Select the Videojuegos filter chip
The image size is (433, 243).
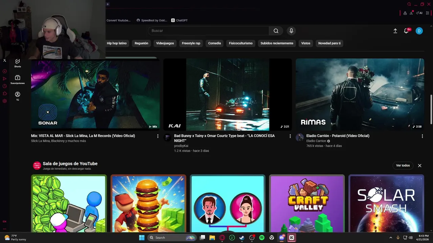point(165,43)
